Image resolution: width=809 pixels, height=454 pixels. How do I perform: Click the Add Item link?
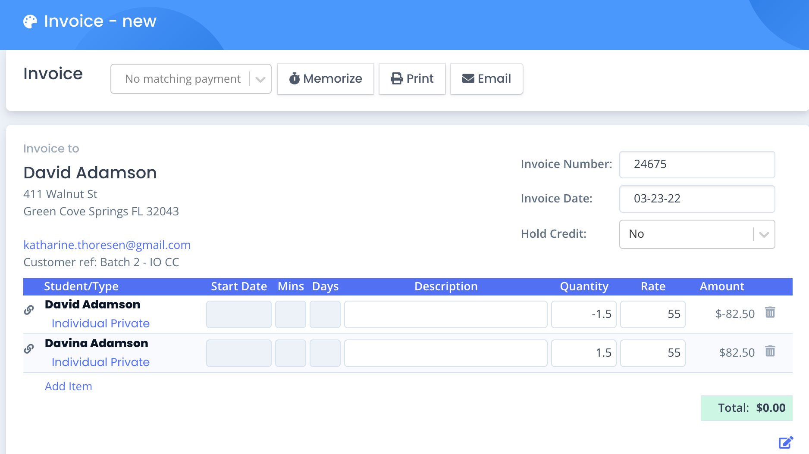tap(69, 386)
